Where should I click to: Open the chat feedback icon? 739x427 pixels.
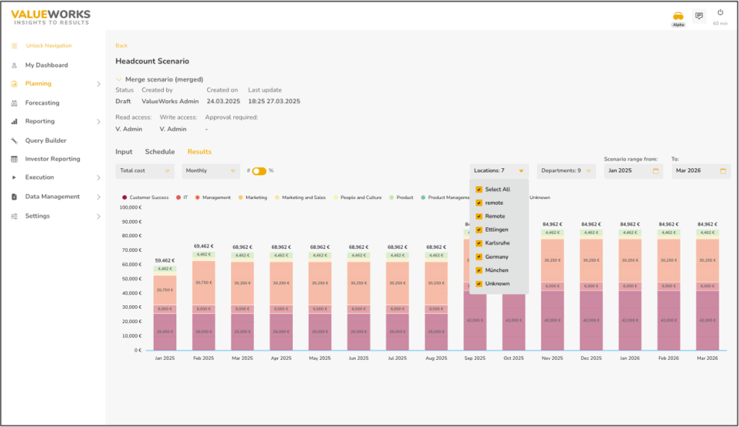(699, 16)
